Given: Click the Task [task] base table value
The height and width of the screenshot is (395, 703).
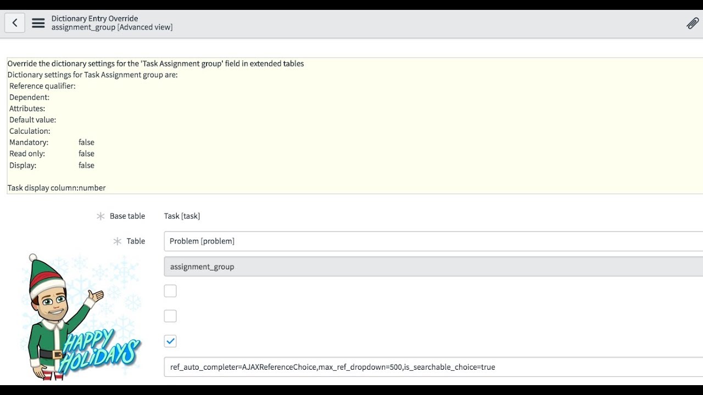Looking at the screenshot, I should pyautogui.click(x=182, y=216).
